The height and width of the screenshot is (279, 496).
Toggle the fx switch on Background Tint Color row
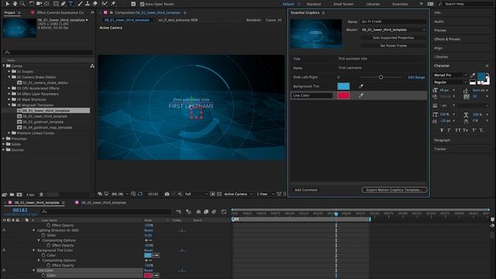coord(4,250)
